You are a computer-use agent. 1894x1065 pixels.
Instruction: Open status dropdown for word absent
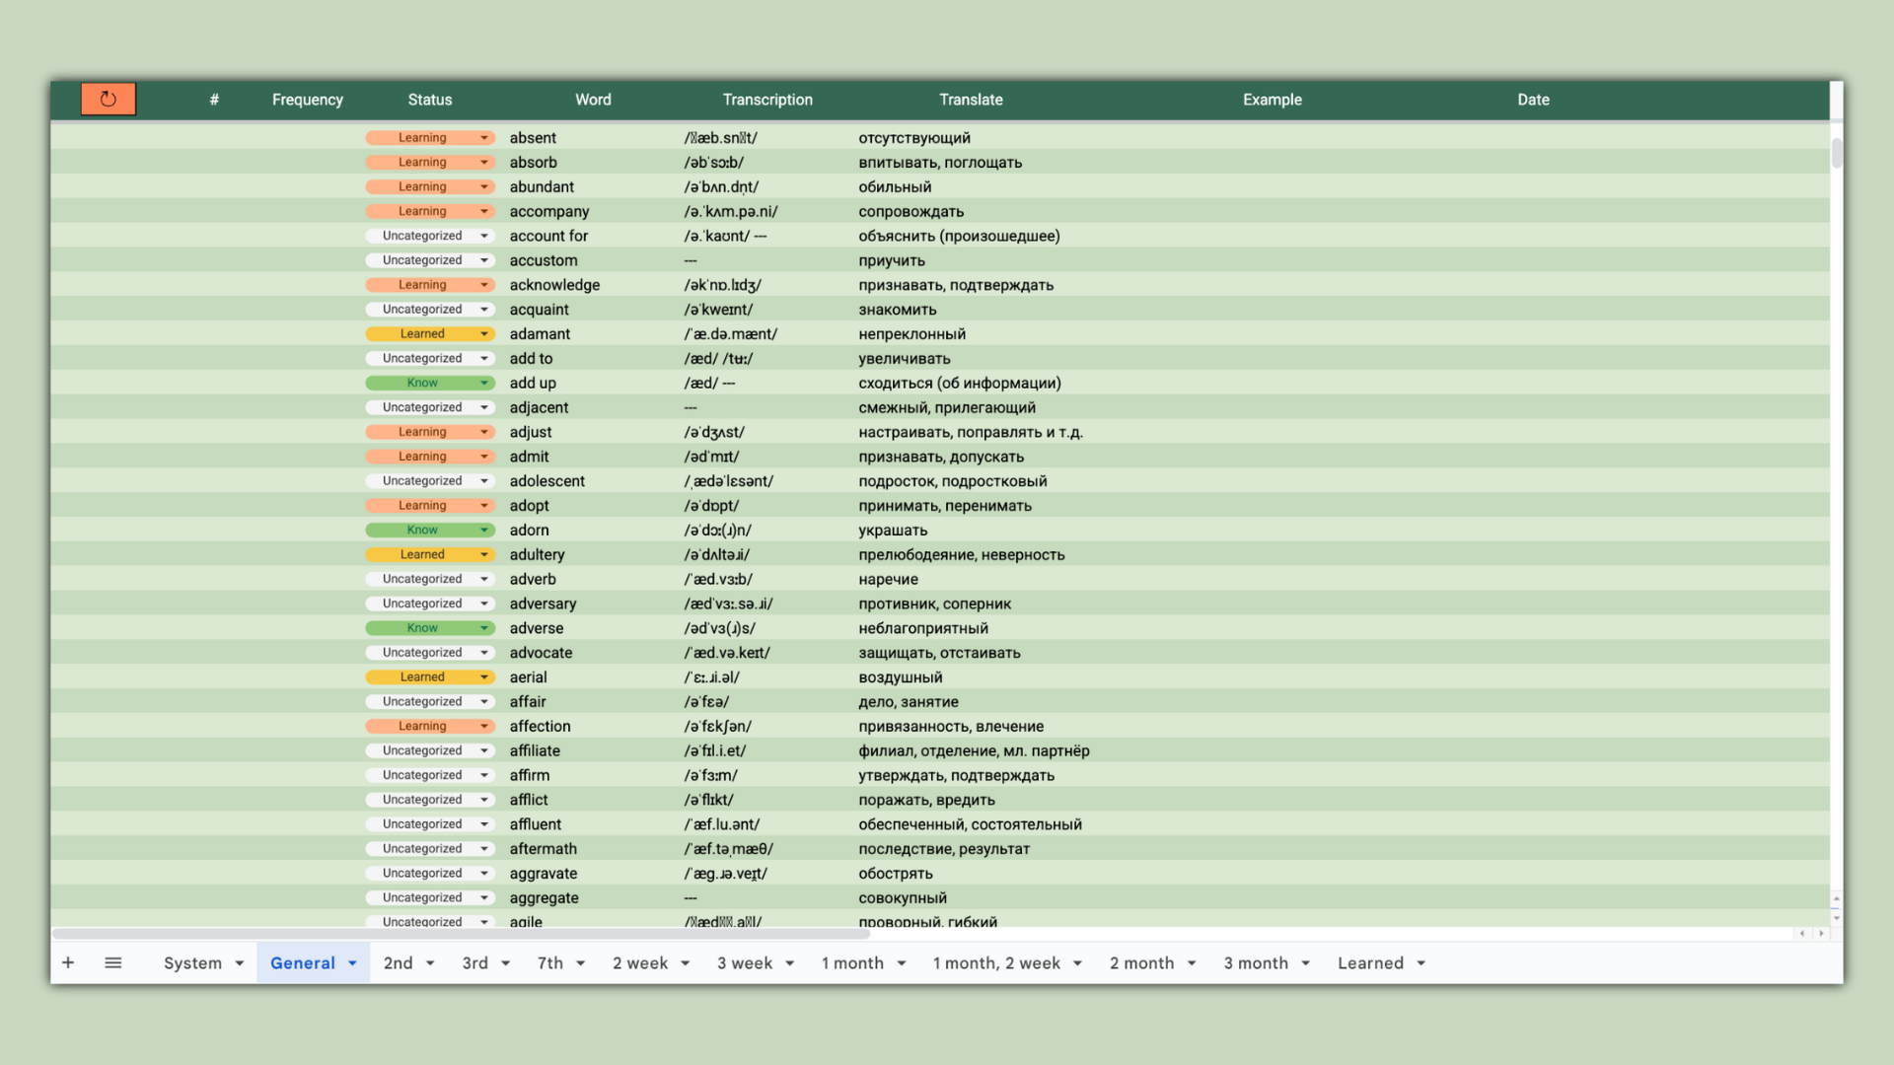click(x=483, y=138)
